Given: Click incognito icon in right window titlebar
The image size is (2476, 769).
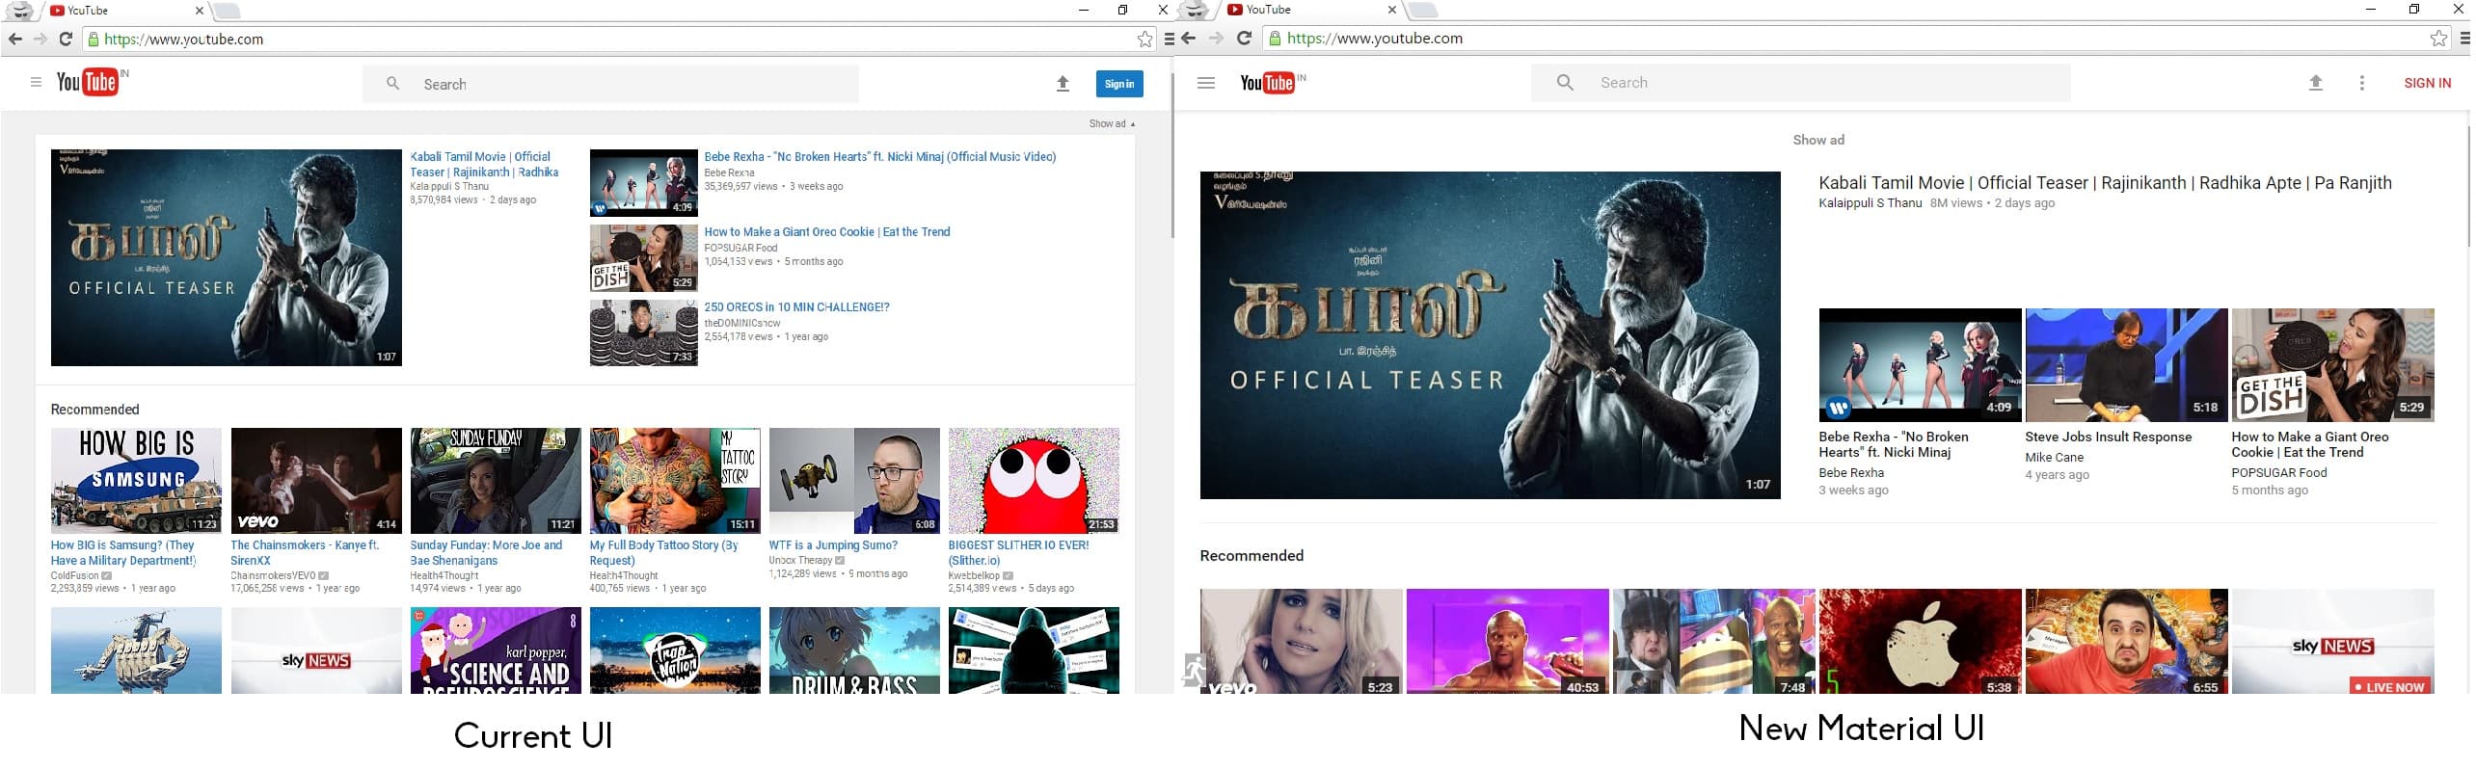Looking at the screenshot, I should tap(1196, 10).
